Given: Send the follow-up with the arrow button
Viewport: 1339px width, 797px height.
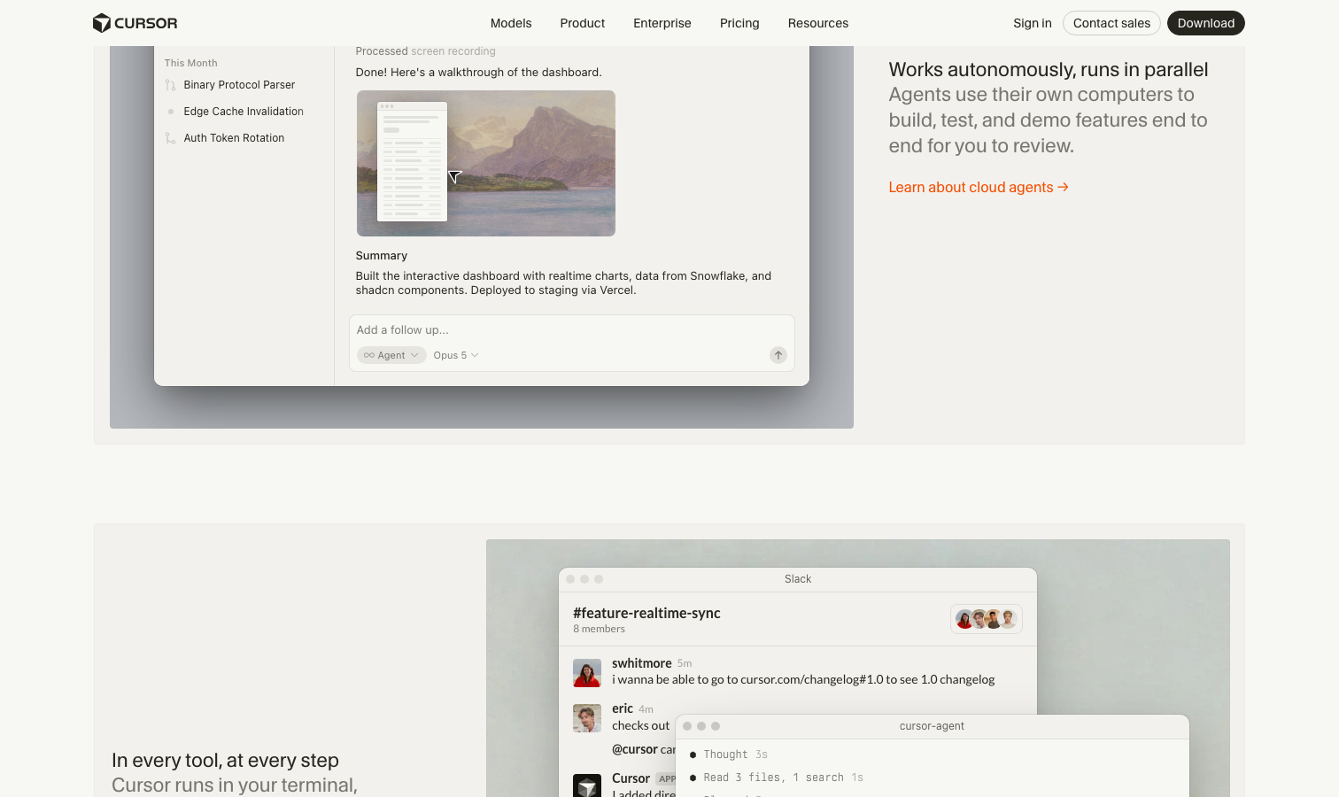Looking at the screenshot, I should pos(778,355).
